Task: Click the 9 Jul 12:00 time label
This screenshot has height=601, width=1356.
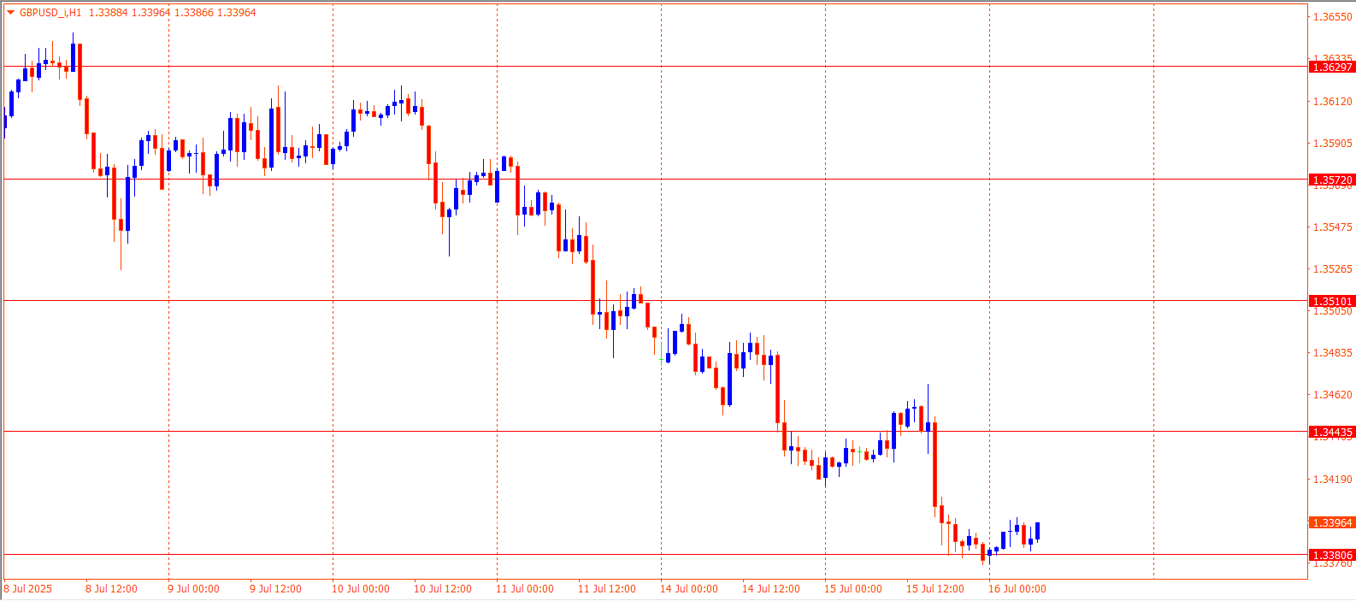Action: 275,589
